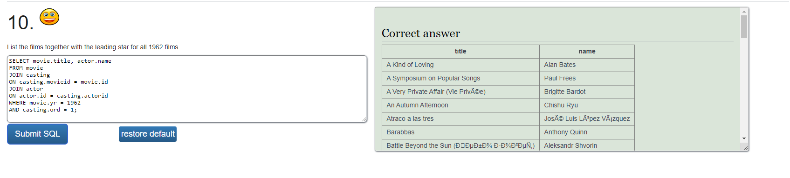This screenshot has width=790, height=178.
Task: Click the results panel scroll down arrow
Action: coord(744,138)
